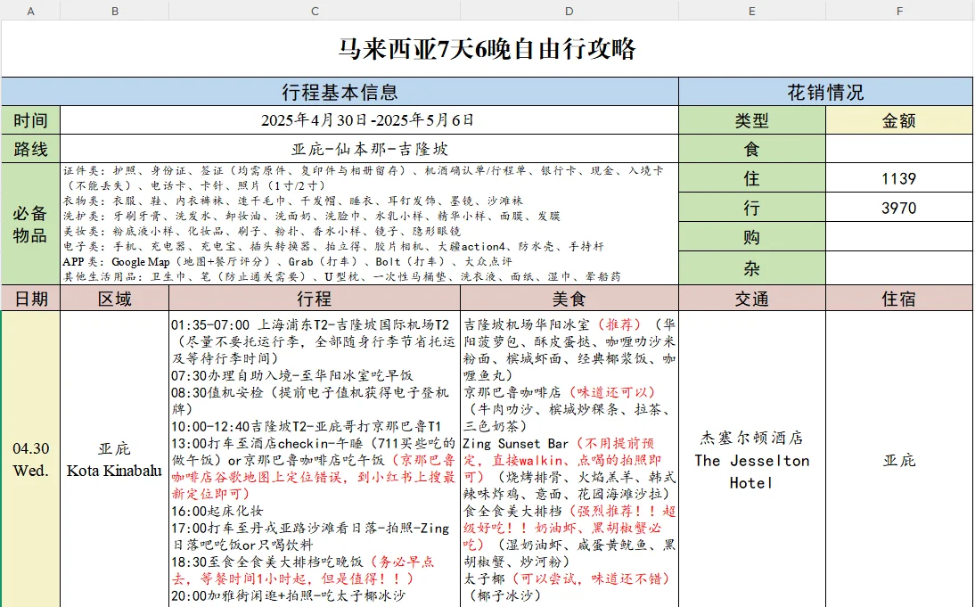
Task: Select the 购 category cell
Action: click(753, 236)
